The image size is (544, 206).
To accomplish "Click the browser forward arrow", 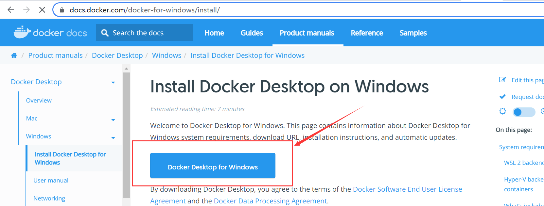I will tap(26, 10).
